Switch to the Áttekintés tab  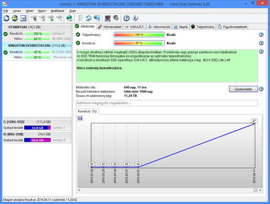point(85,26)
